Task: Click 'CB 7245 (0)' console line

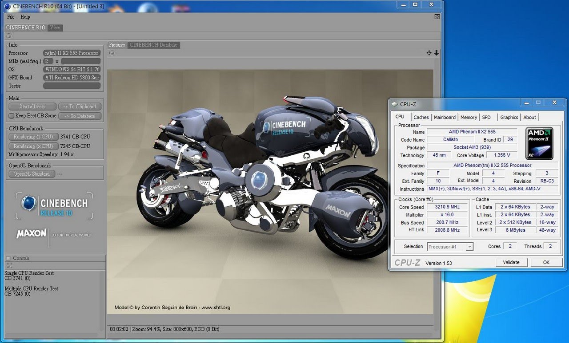Action: [x=17, y=294]
